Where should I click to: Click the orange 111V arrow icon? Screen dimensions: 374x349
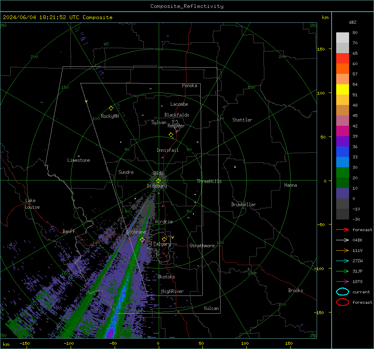tap(342, 250)
